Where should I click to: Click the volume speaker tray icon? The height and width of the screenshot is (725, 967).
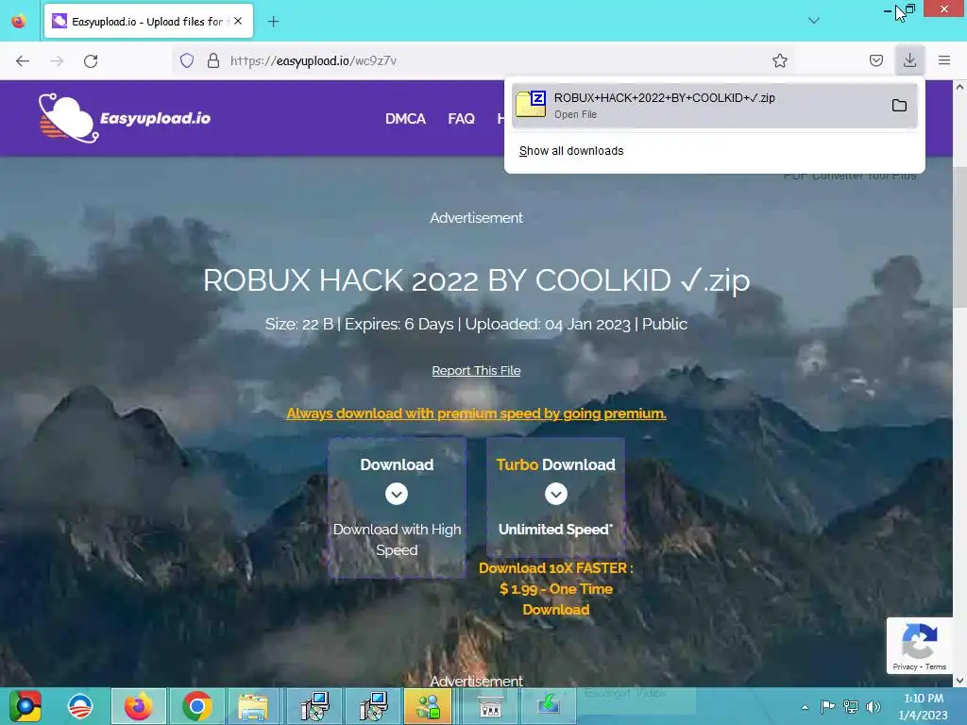point(874,706)
